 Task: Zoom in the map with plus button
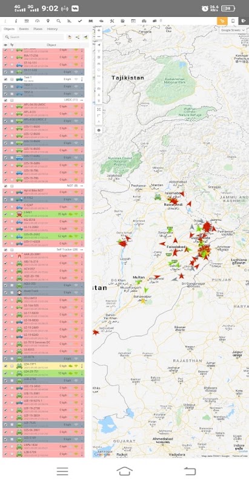[99, 31]
